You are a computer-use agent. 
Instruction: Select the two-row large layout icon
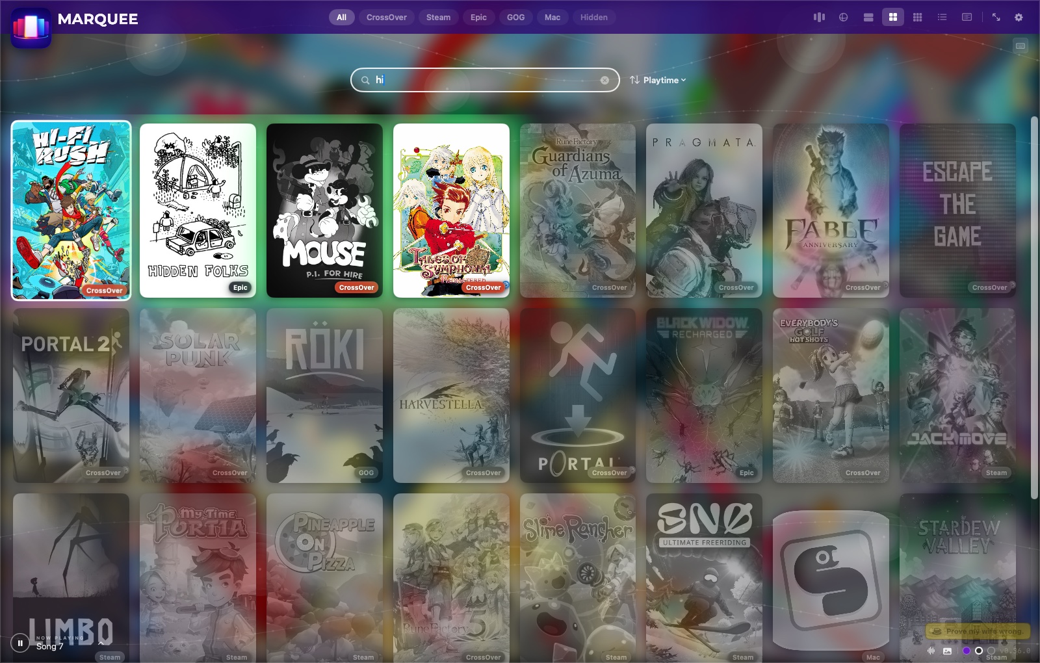click(868, 18)
